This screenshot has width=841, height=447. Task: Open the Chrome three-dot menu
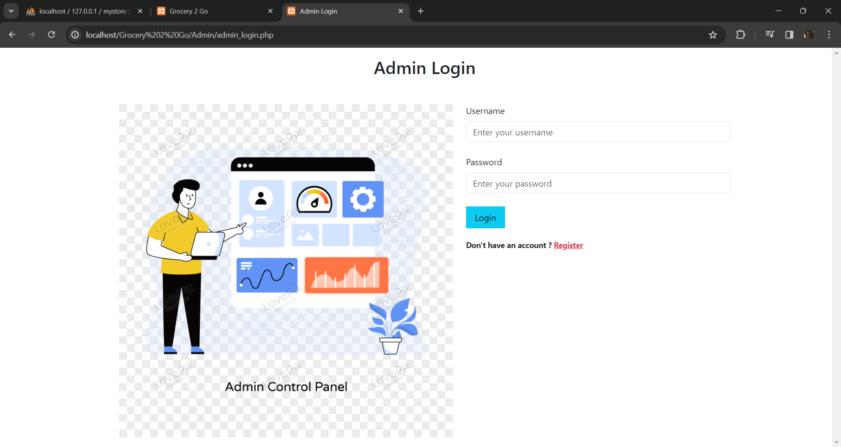click(x=829, y=35)
